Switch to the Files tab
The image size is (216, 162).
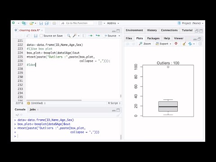tap(129, 38)
